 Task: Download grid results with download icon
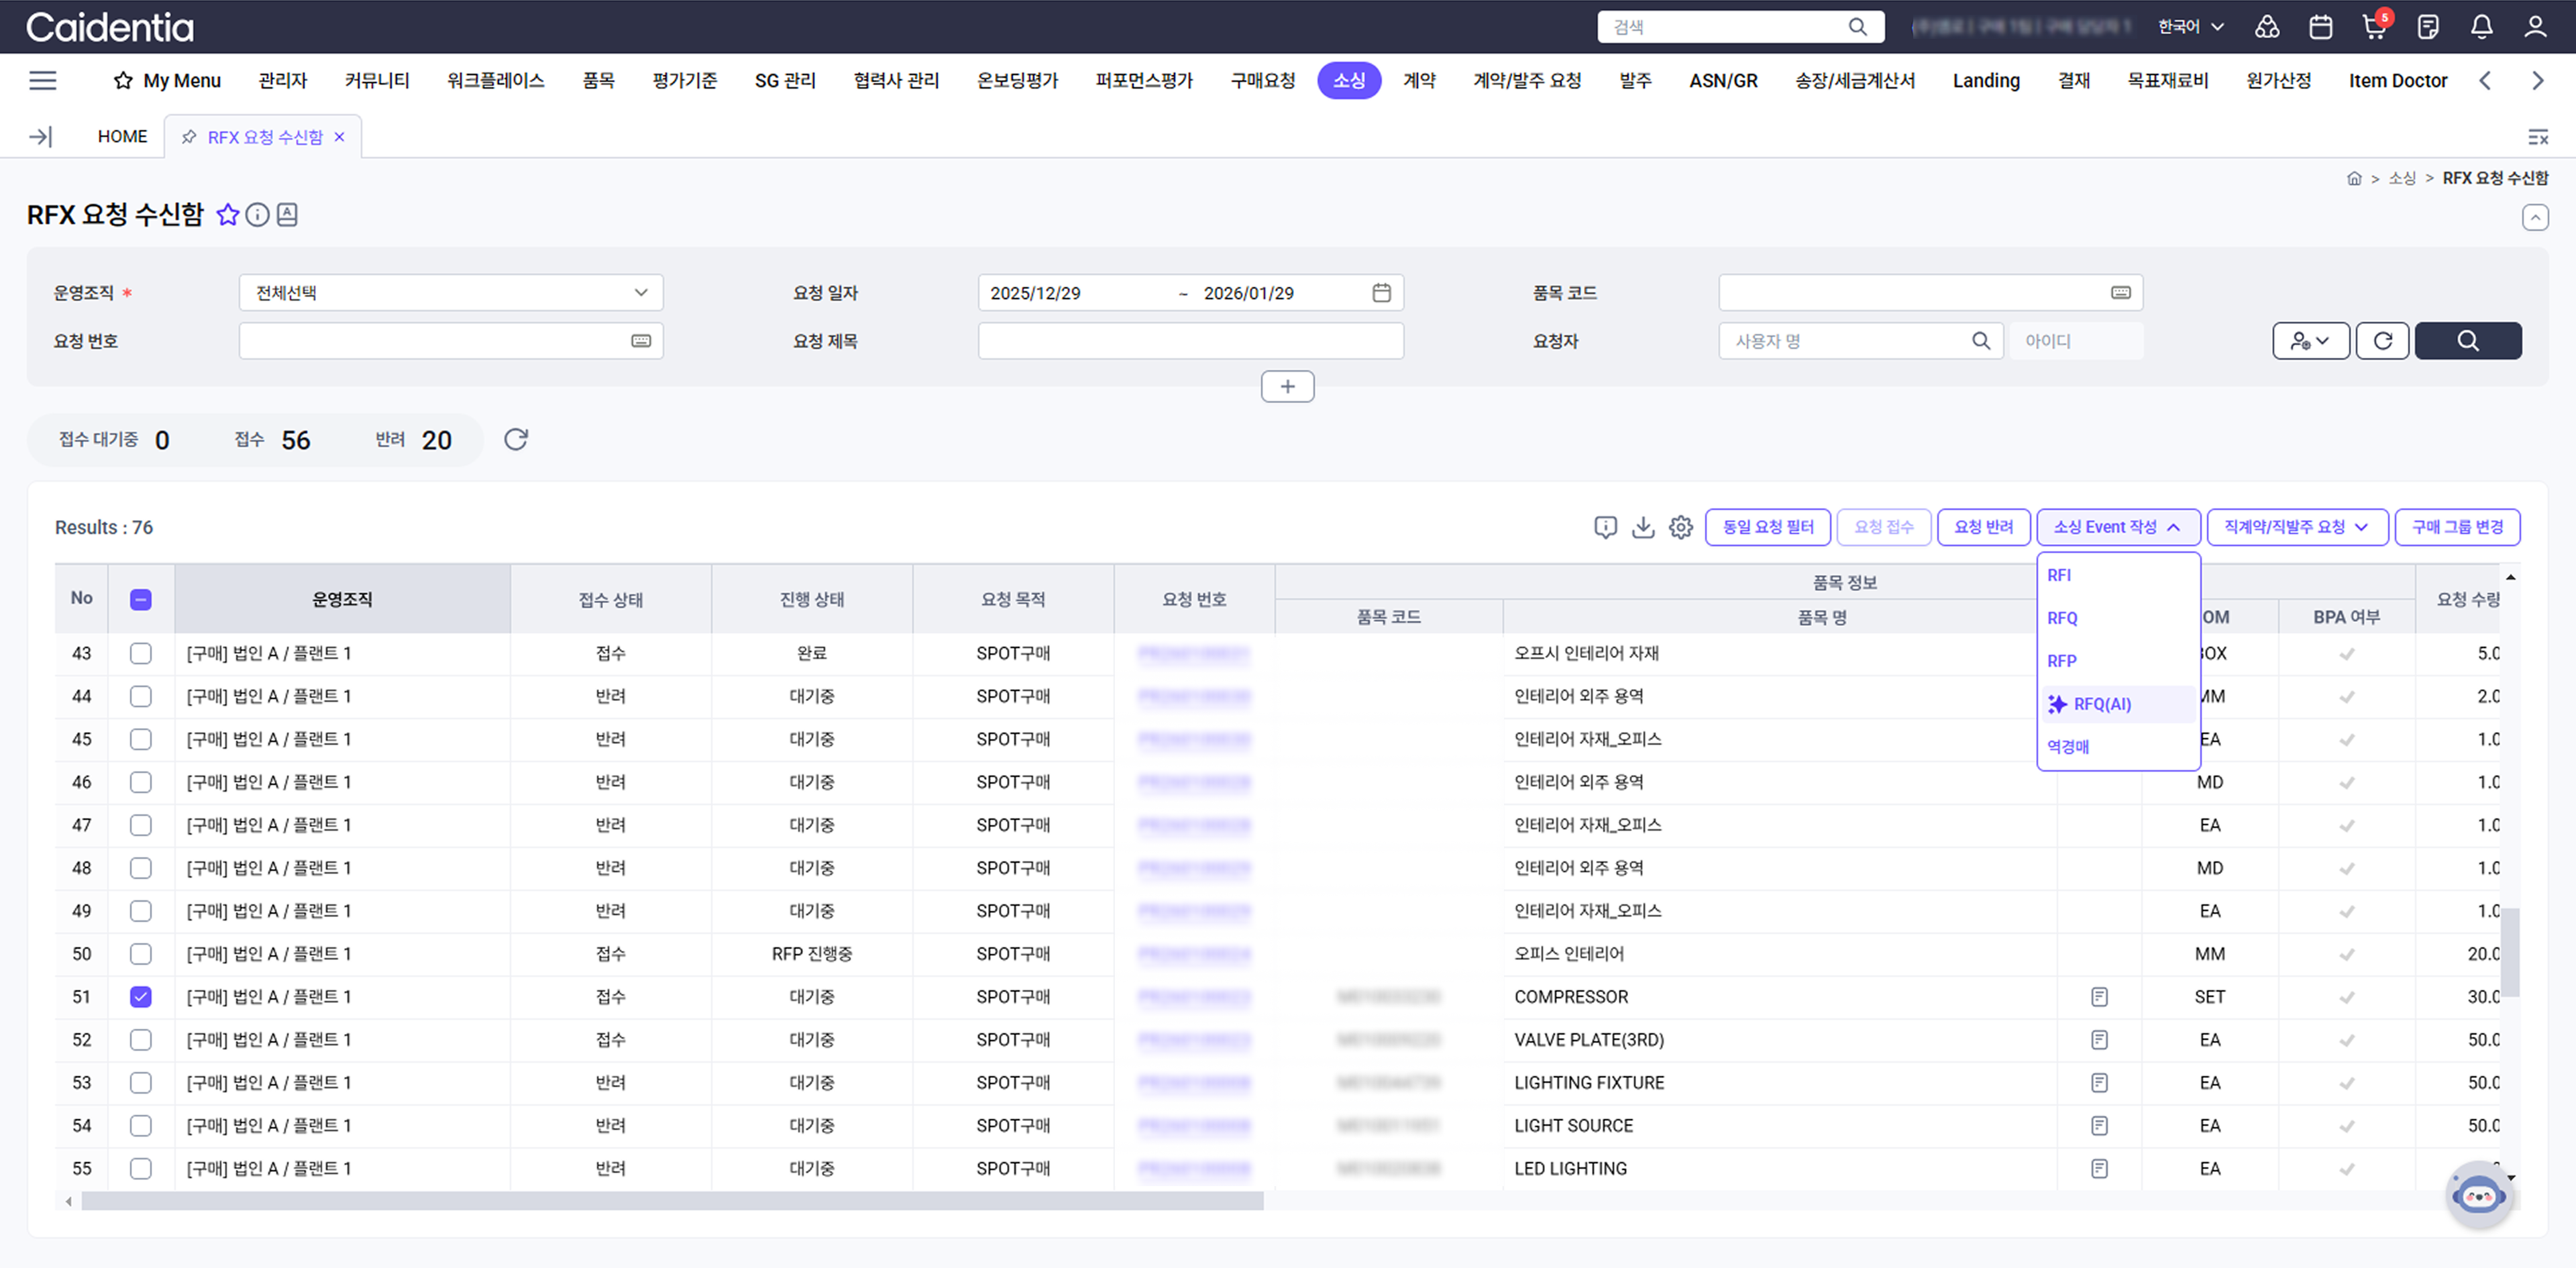tap(1643, 527)
